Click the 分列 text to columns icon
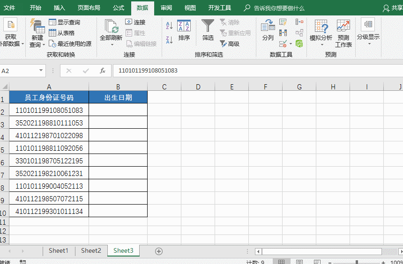This screenshot has width=403, height=264. pyautogui.click(x=268, y=30)
